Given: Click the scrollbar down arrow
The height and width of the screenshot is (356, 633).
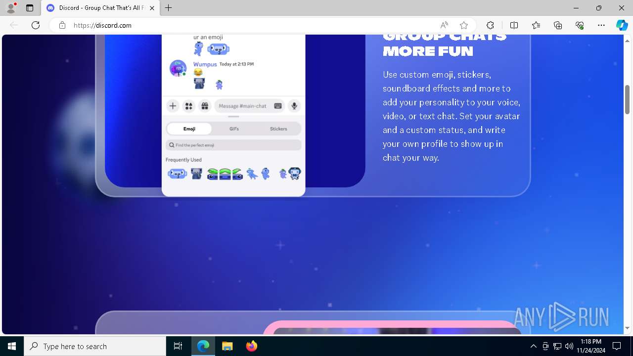Looking at the screenshot, I should tap(628, 328).
